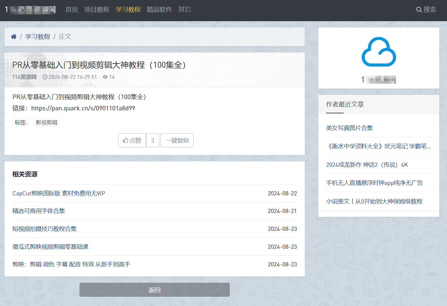This screenshot has width=447, height=306.
Task: Open 手机无人直播悬浮时钟app article
Action: pyautogui.click(x=374, y=183)
